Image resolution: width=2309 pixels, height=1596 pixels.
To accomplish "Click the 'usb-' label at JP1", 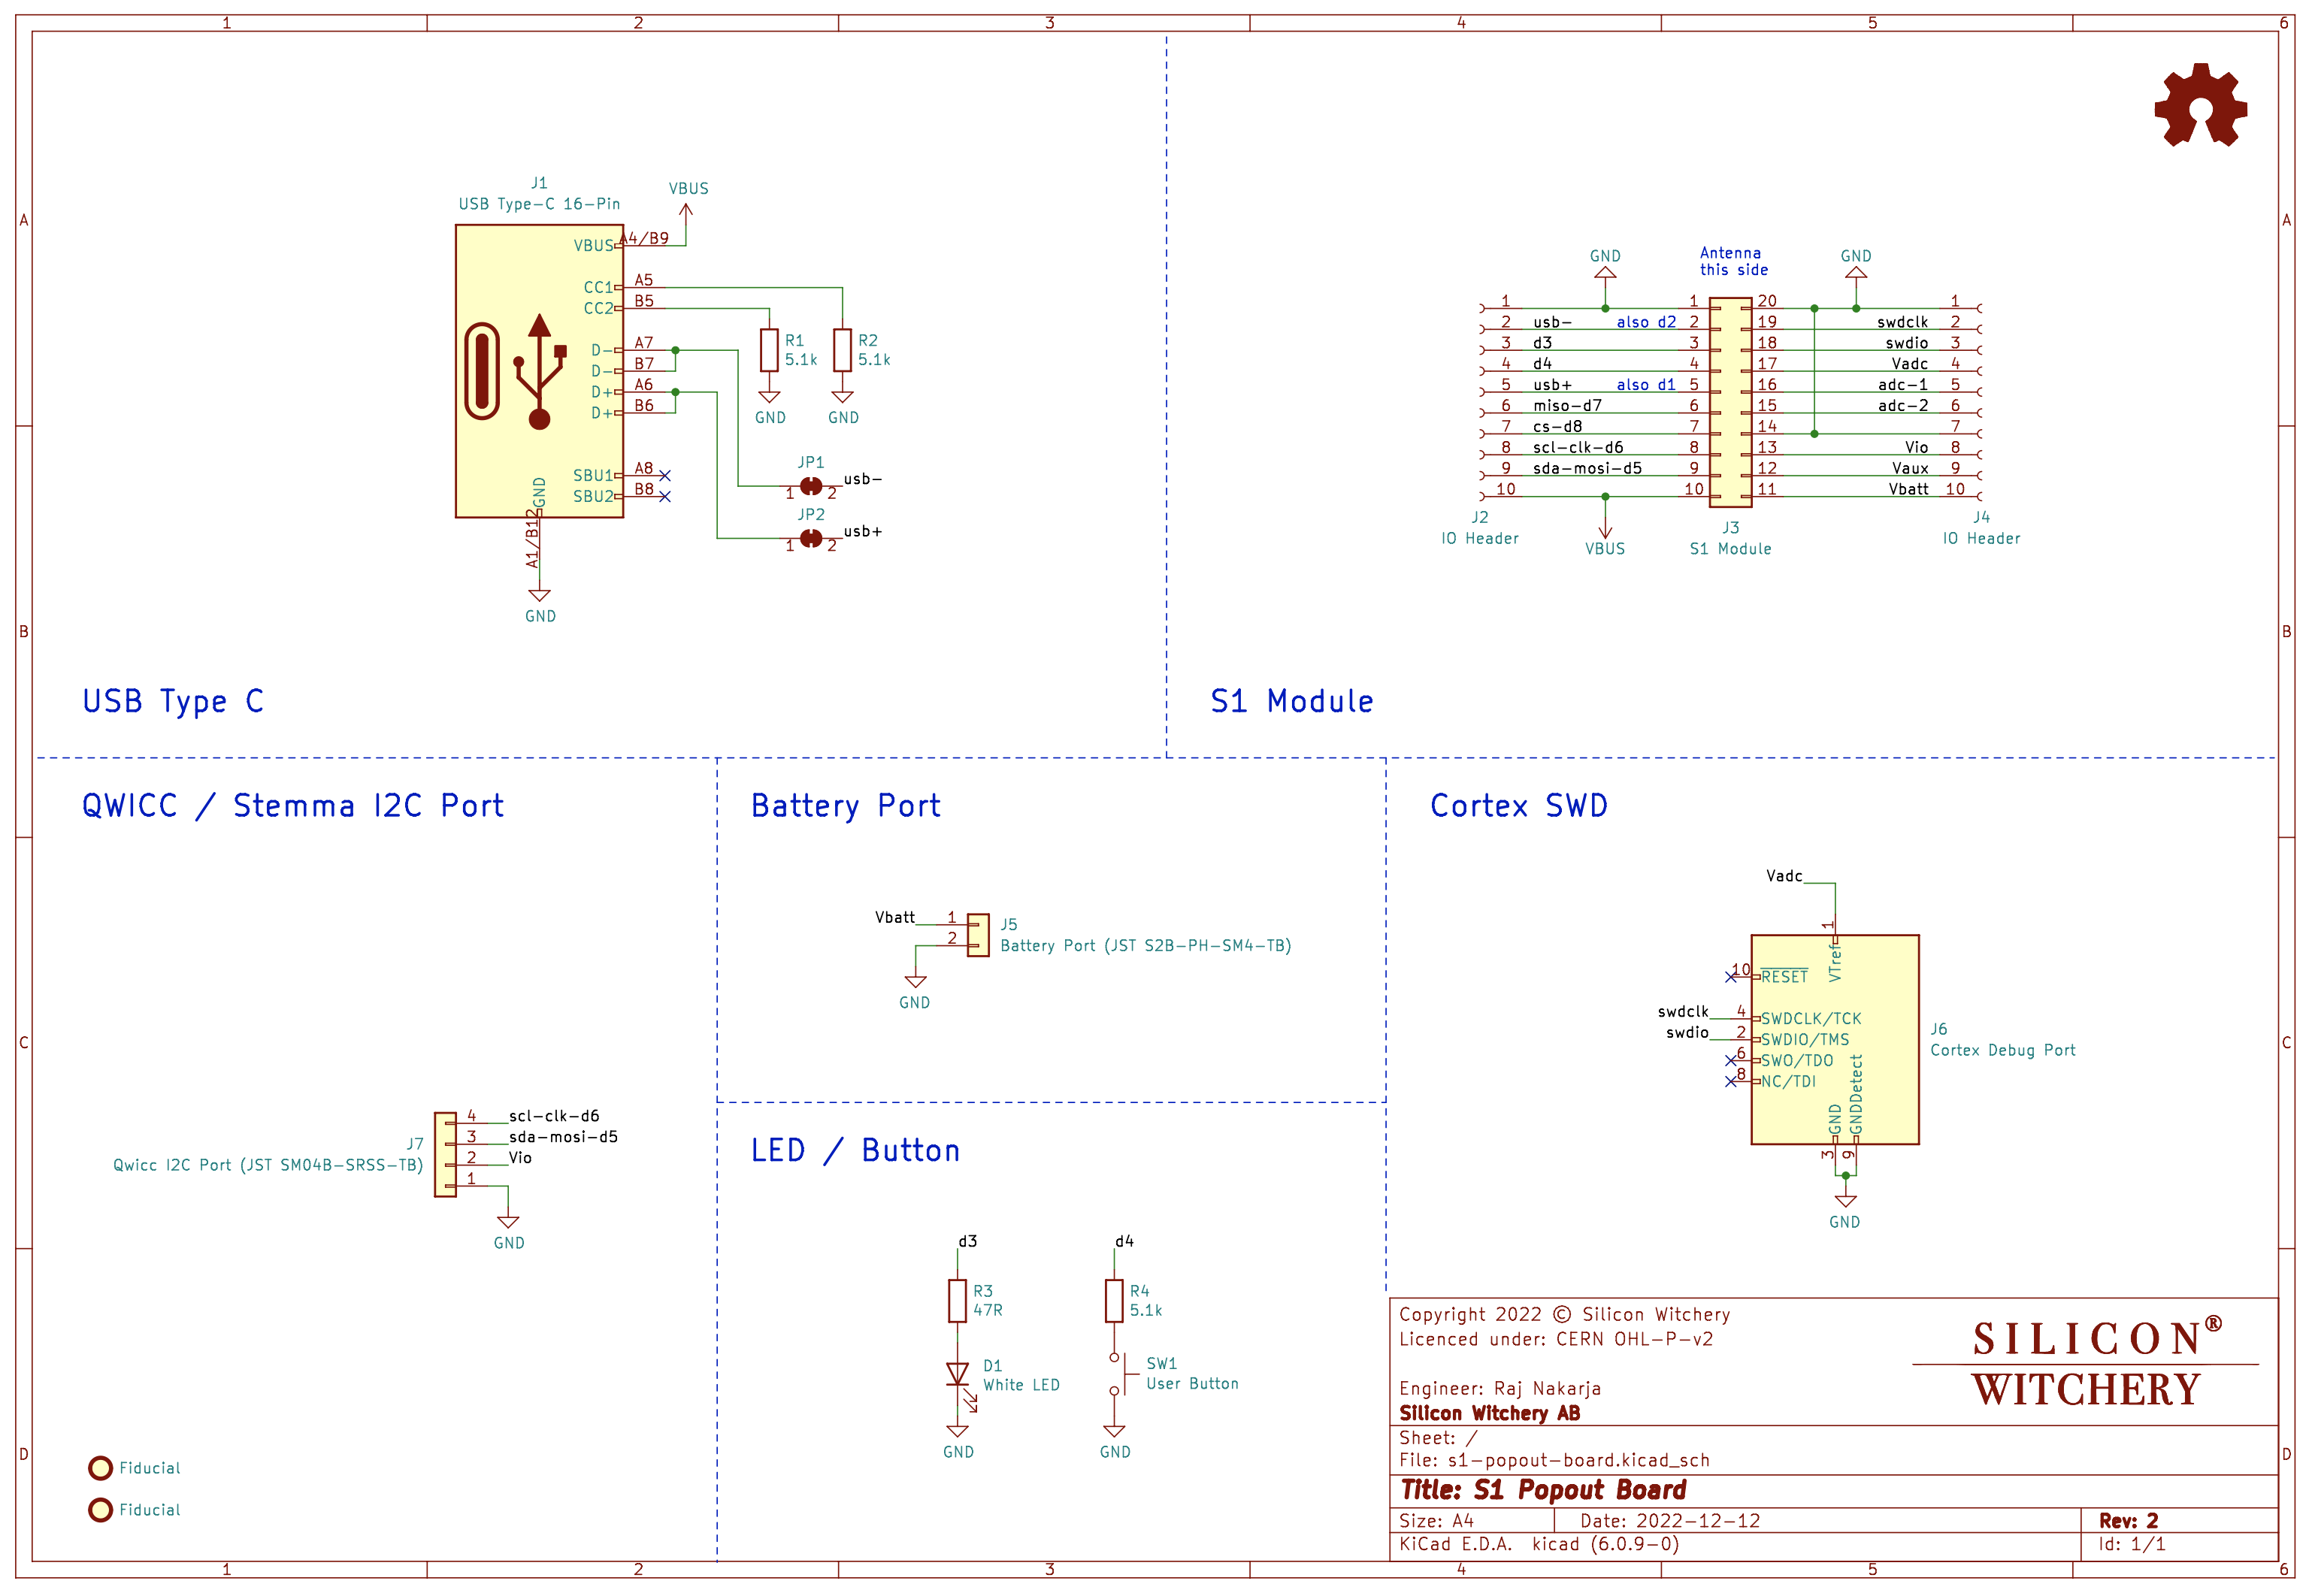I will (x=862, y=479).
